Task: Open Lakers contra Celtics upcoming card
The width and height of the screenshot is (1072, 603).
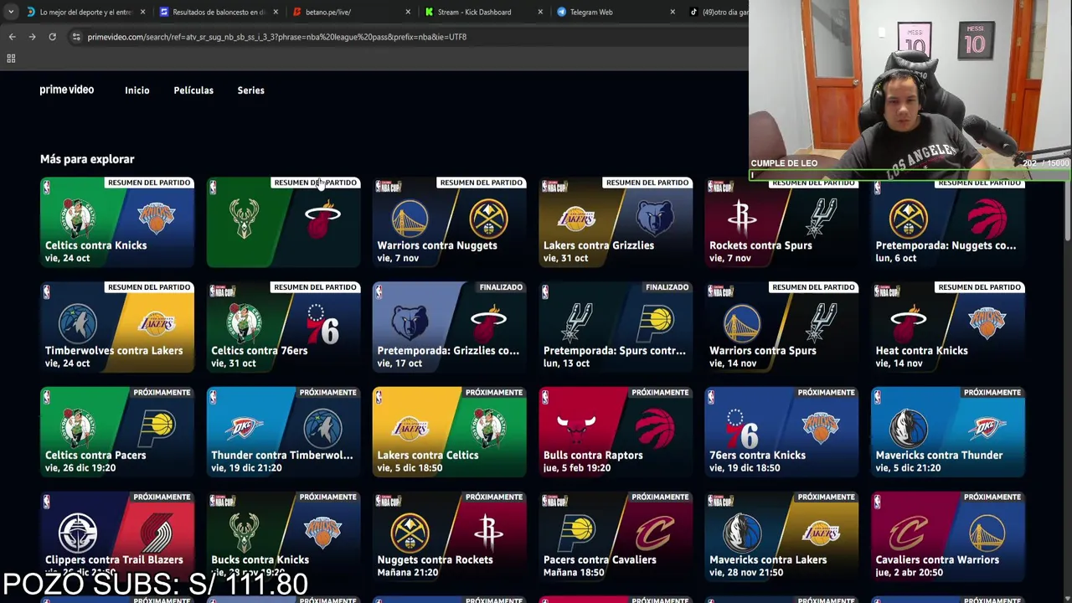Action: 450,431
